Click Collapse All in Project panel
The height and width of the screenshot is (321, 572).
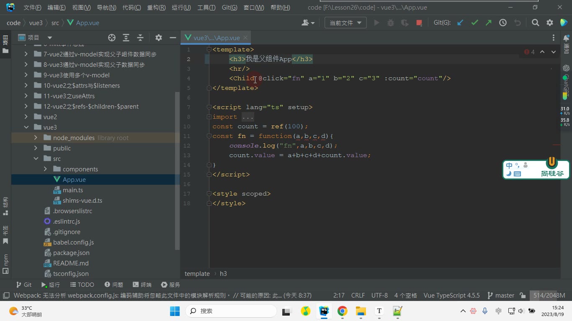(140, 38)
